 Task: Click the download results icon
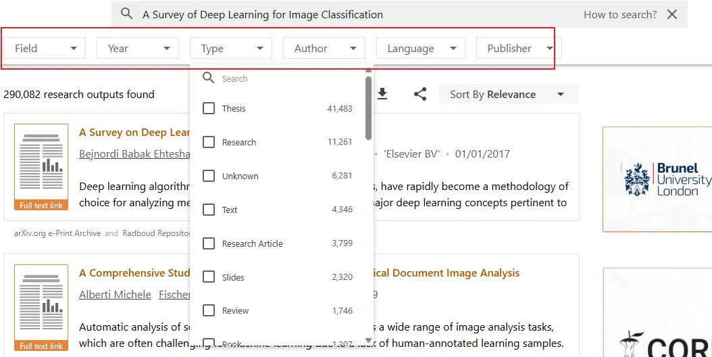coord(382,94)
